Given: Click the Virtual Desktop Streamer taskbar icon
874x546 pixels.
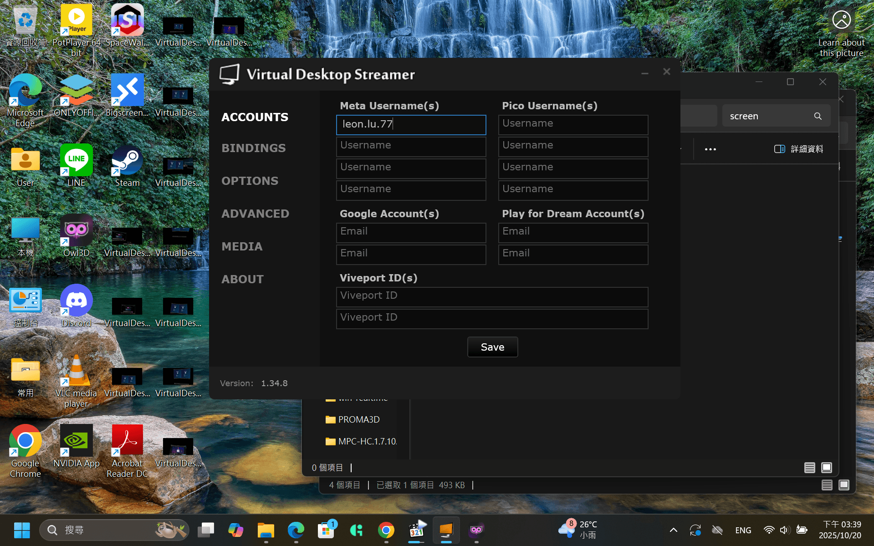Looking at the screenshot, I should click(x=446, y=530).
